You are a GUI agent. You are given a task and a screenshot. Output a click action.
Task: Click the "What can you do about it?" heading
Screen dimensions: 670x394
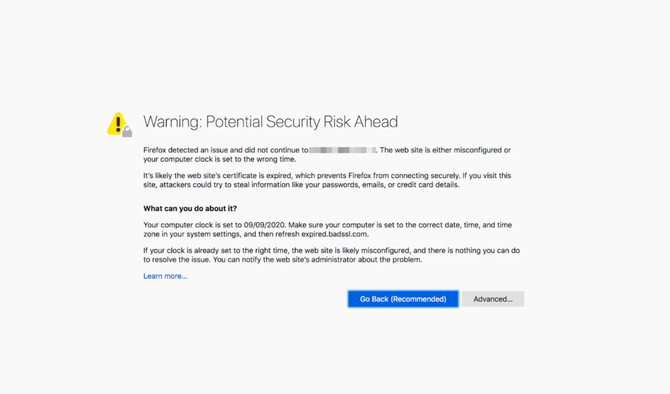191,209
